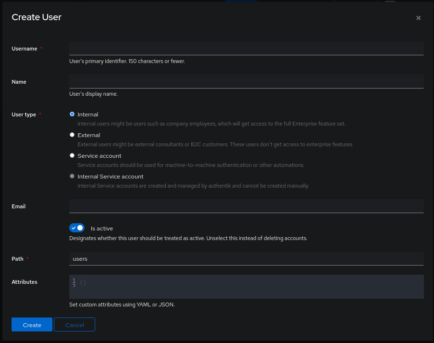434x343 pixels.
Task: Click the Is active label
Action: point(102,229)
